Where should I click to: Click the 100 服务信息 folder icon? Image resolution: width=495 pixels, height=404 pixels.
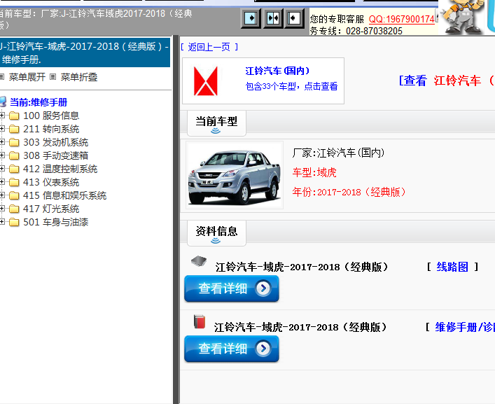click(14, 116)
